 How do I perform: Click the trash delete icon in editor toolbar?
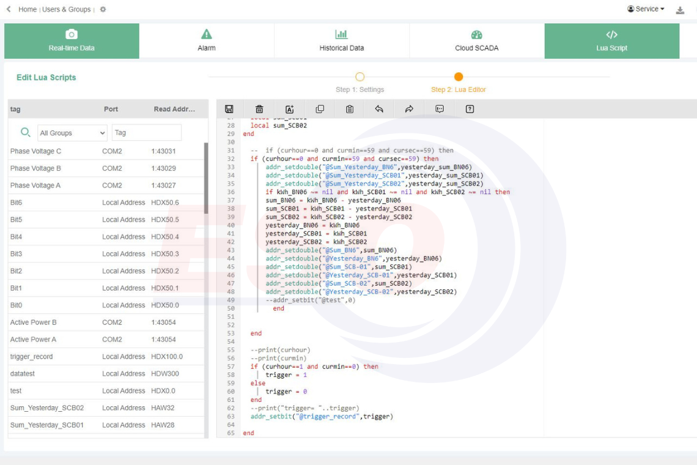259,109
